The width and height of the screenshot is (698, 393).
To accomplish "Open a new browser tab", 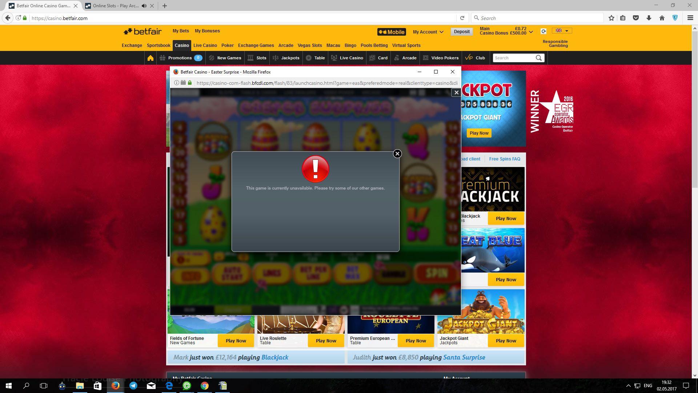I will [165, 6].
